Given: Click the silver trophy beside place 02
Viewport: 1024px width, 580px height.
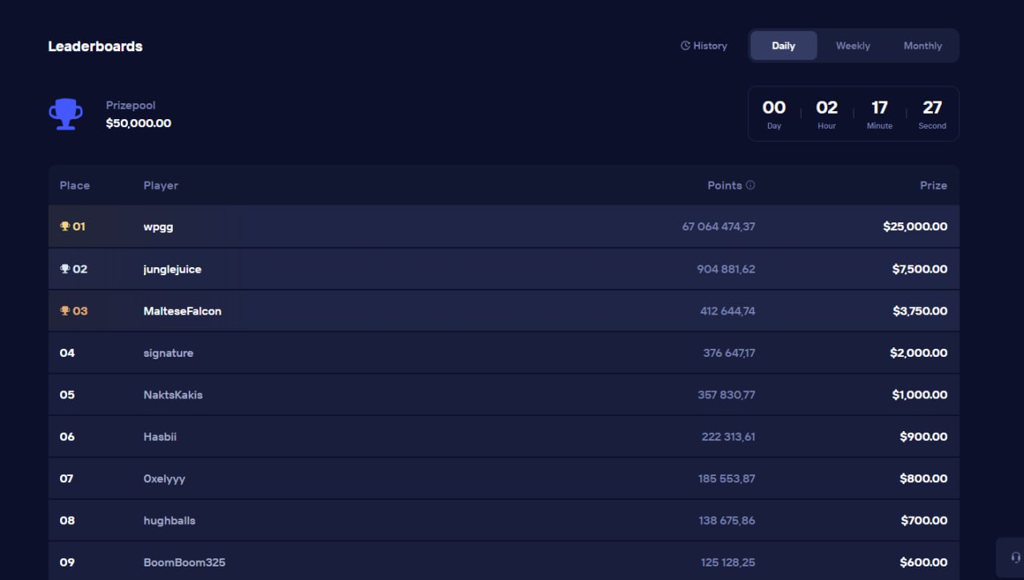Looking at the screenshot, I should (x=65, y=269).
